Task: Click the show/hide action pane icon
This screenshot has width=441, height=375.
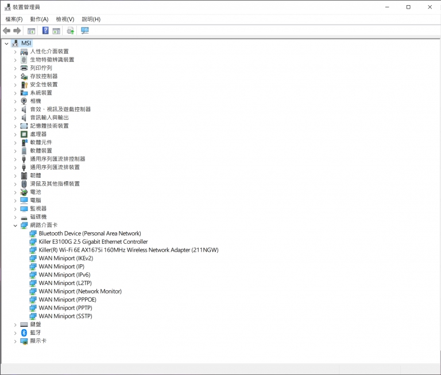Action: point(56,31)
